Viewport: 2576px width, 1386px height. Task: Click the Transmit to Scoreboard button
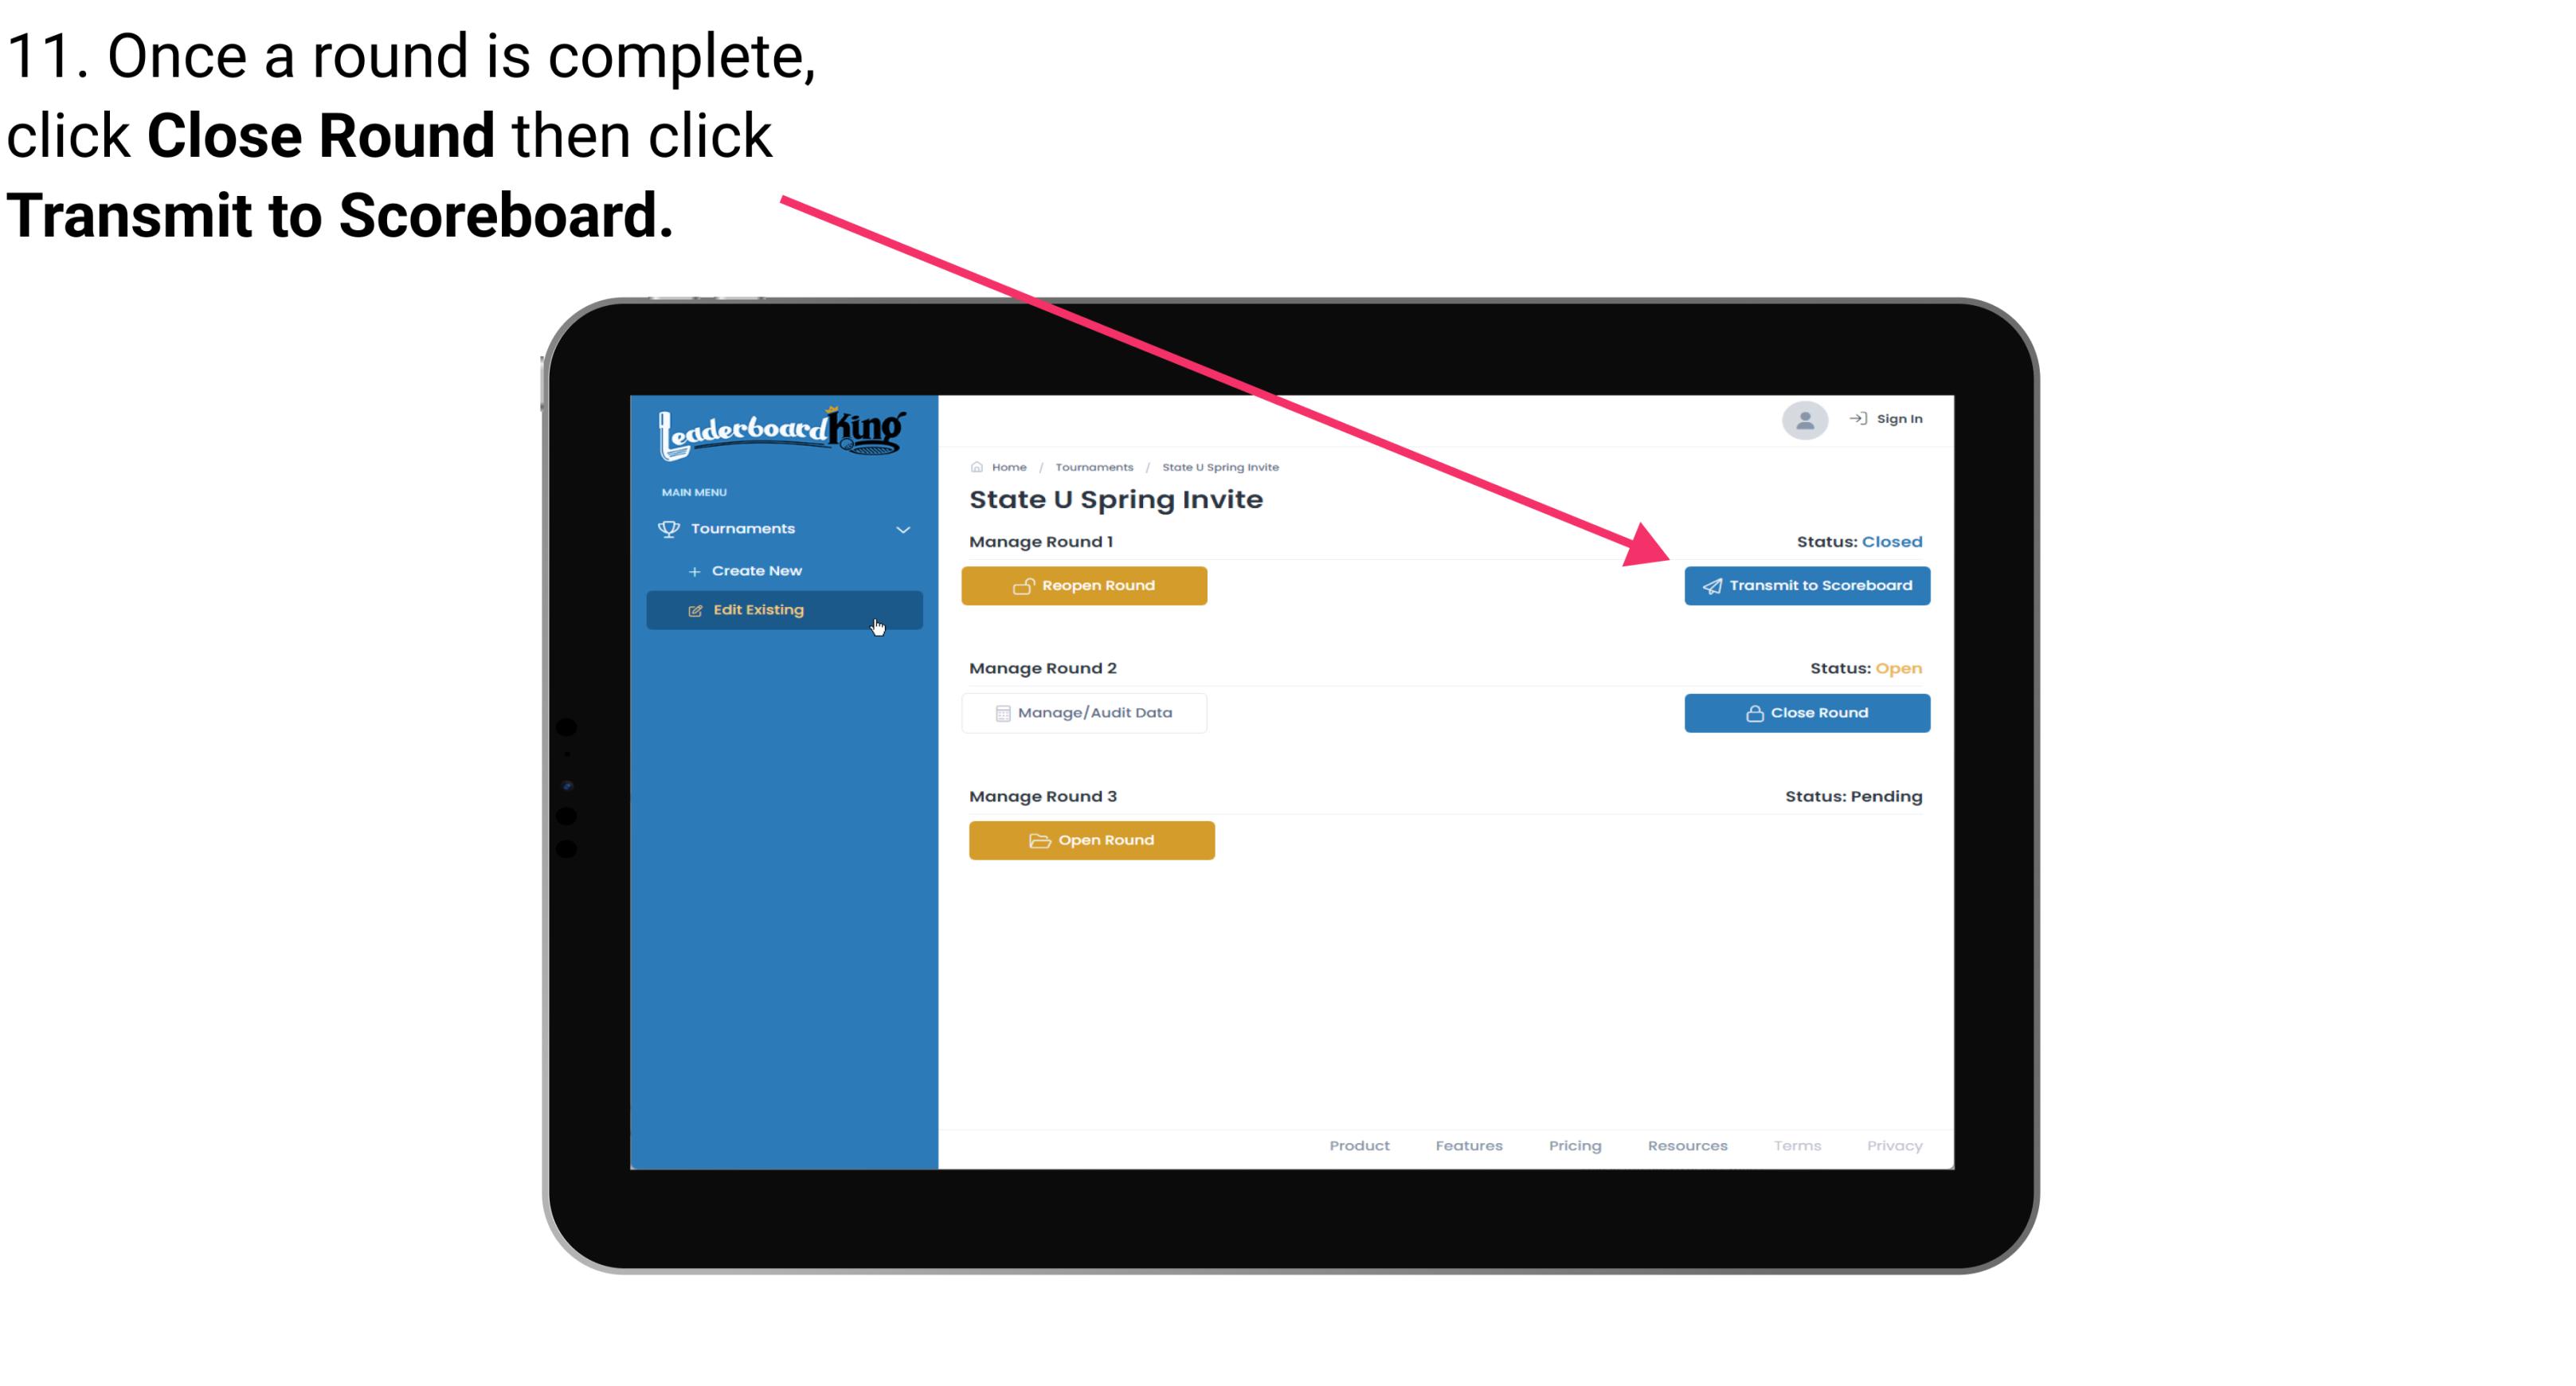point(1805,585)
